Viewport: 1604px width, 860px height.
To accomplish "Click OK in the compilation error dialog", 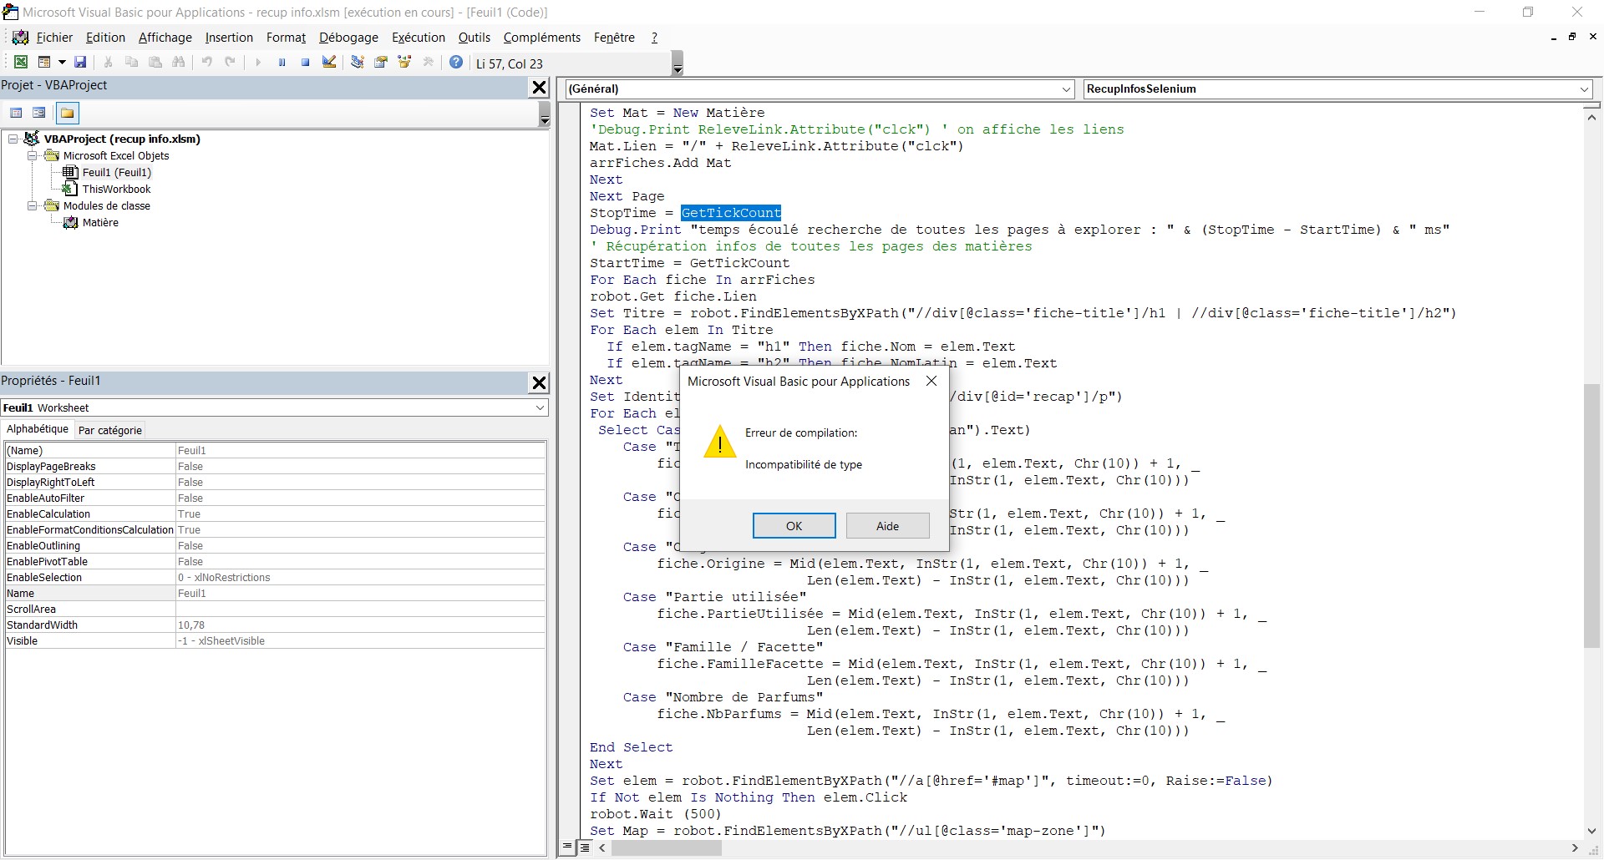I will click(x=794, y=525).
